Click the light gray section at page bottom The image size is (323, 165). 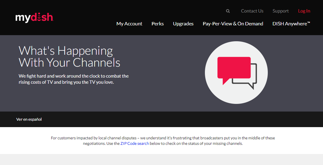coord(161,159)
